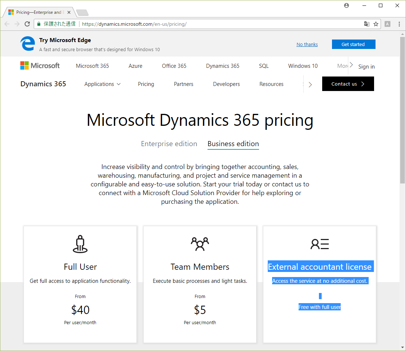Open the Resources navigation link

pyautogui.click(x=271, y=84)
